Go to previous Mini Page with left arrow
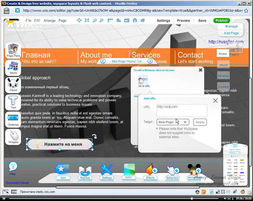The height and width of the screenshot is (201, 253). pos(103,62)
